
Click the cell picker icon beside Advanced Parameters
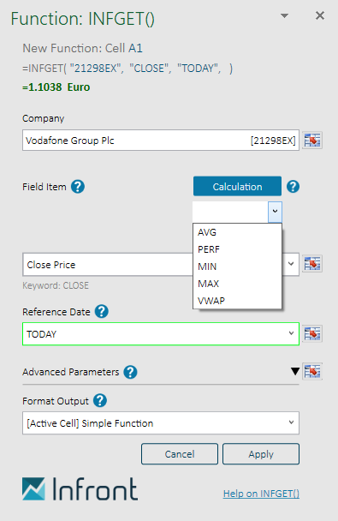point(312,372)
